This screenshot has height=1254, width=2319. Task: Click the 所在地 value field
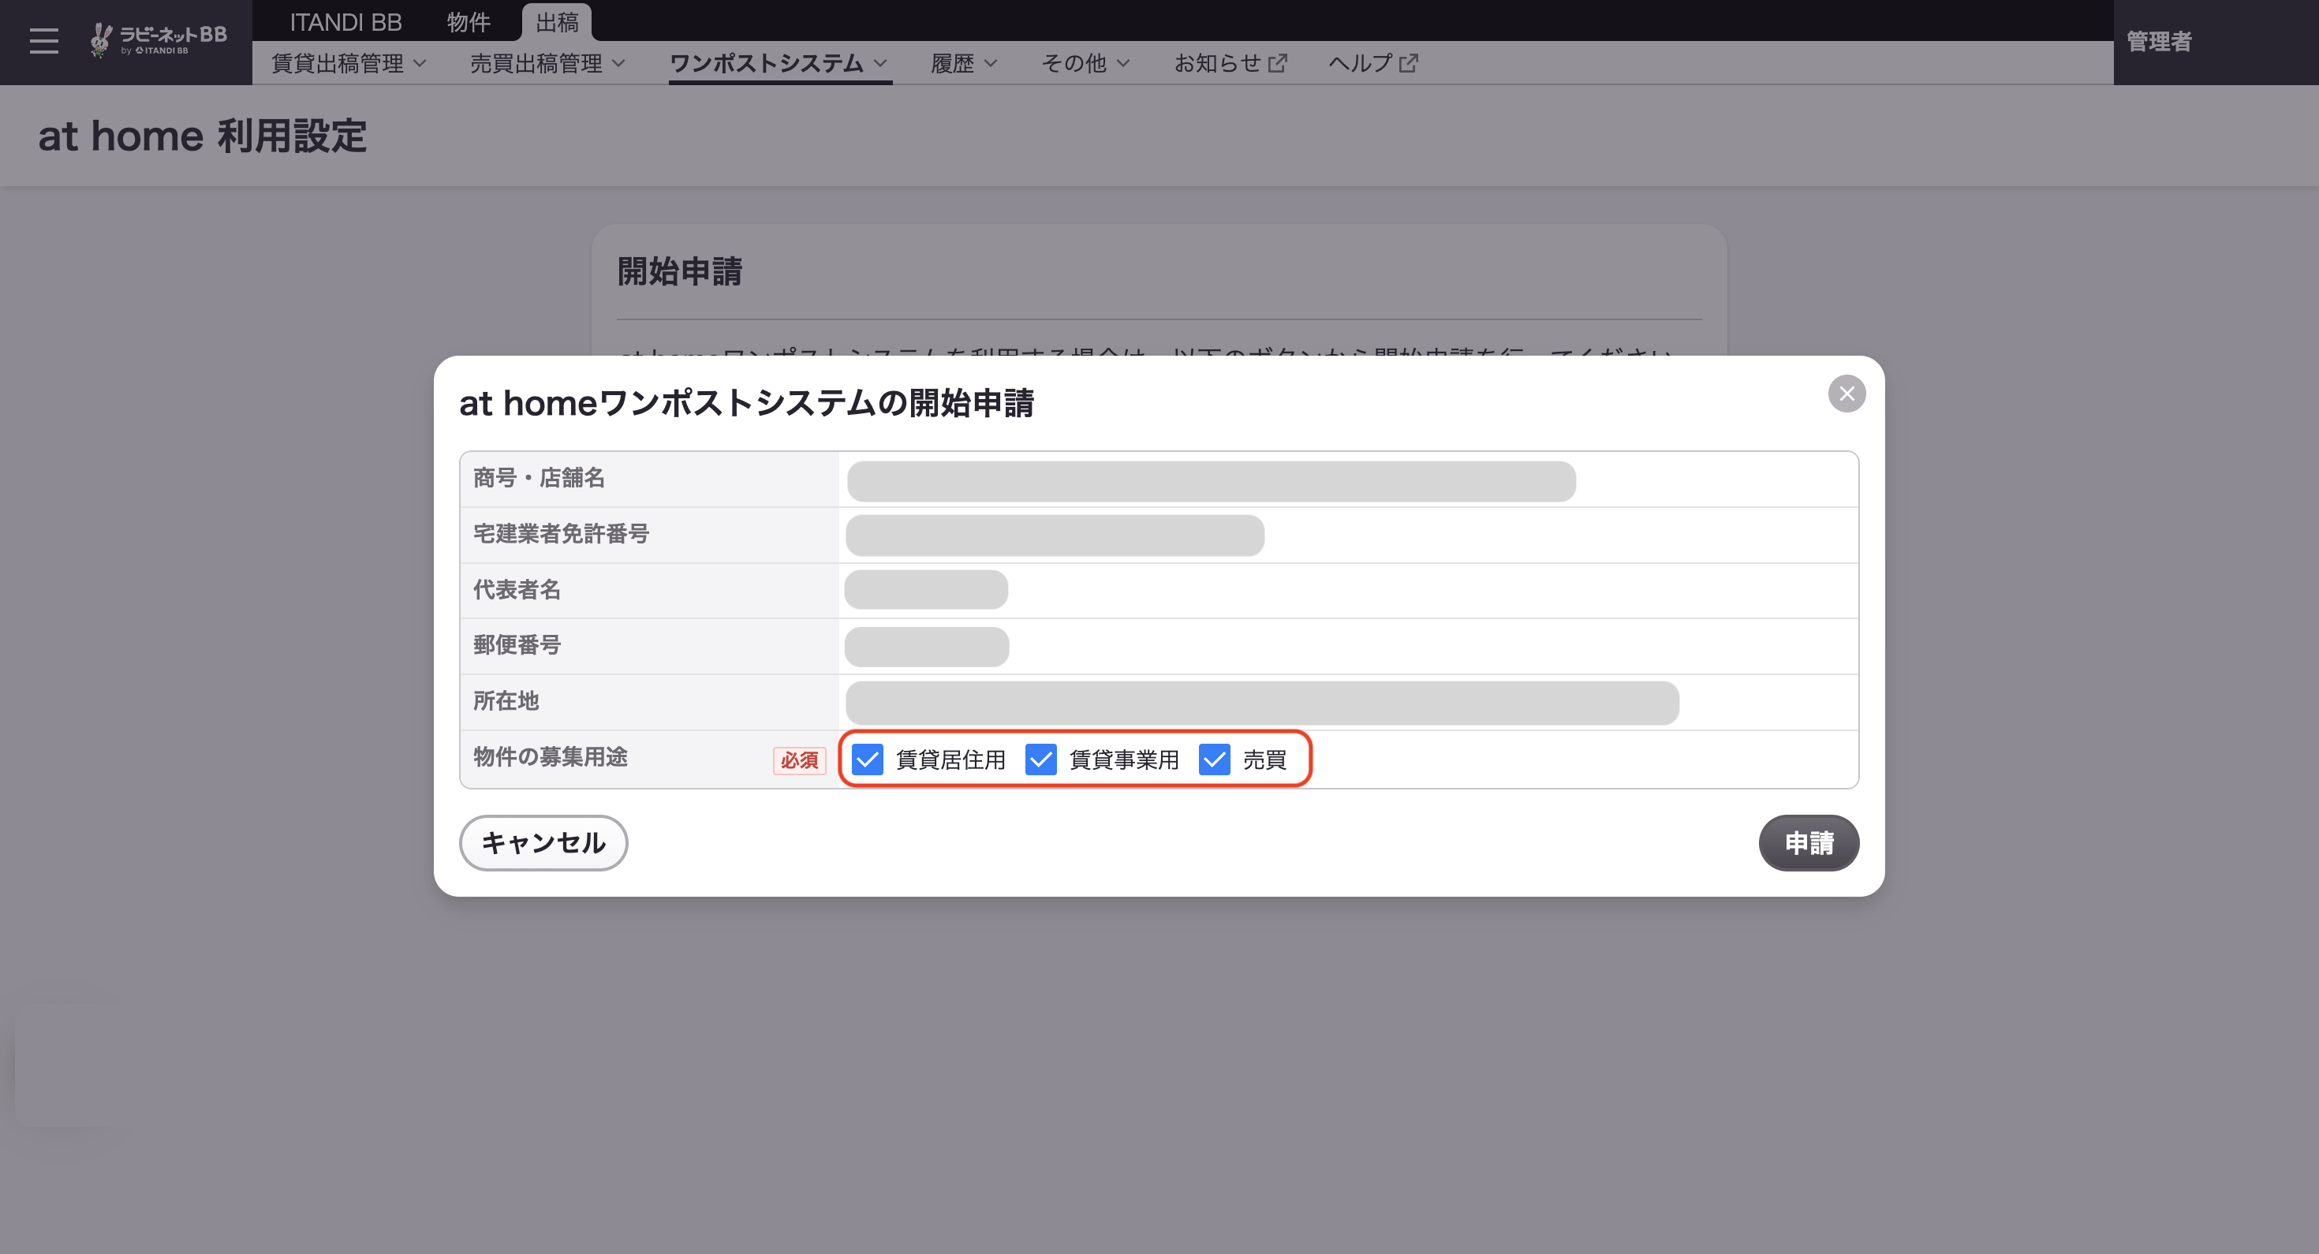[1262, 703]
